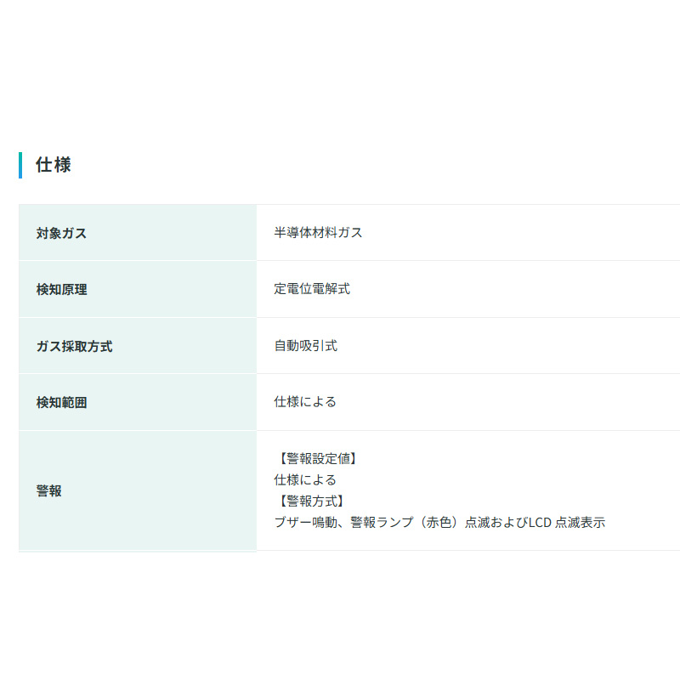Click the 【警報設定値】 subheading
The width and height of the screenshot is (680, 680).
(x=318, y=458)
